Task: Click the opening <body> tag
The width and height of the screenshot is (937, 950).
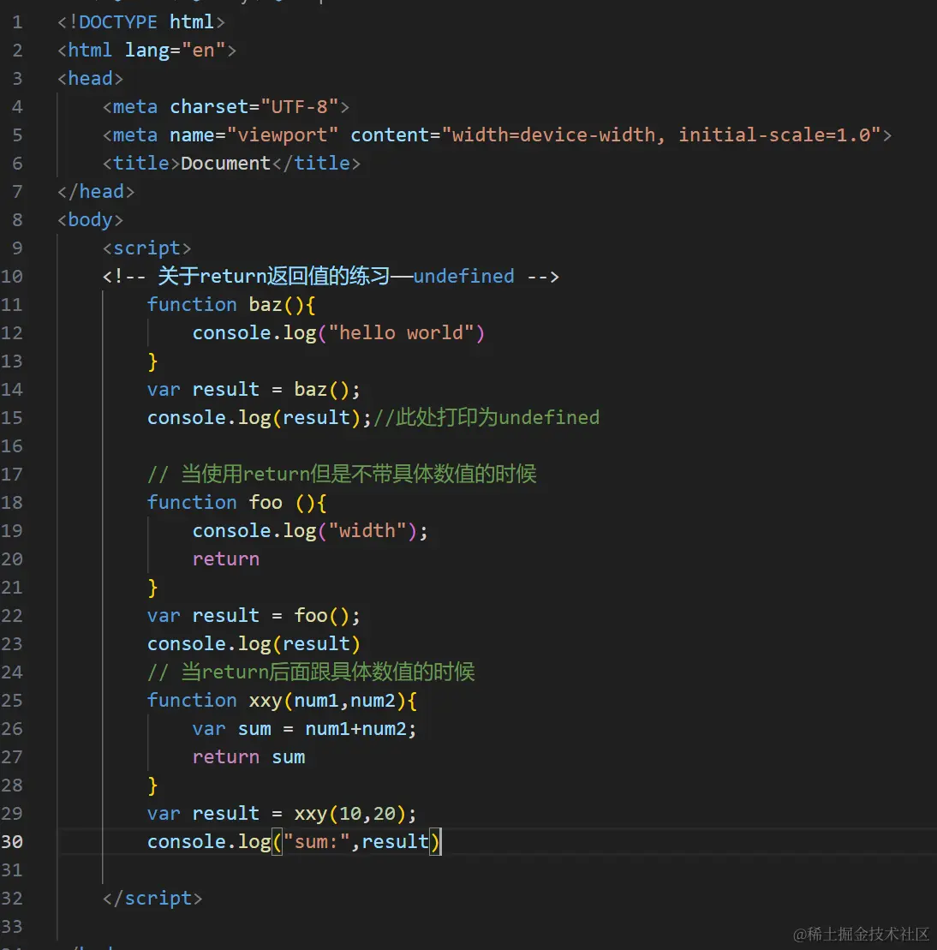Action: (90, 220)
